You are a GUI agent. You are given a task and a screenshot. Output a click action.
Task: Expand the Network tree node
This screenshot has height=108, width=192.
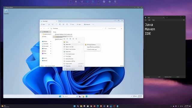[41, 61]
